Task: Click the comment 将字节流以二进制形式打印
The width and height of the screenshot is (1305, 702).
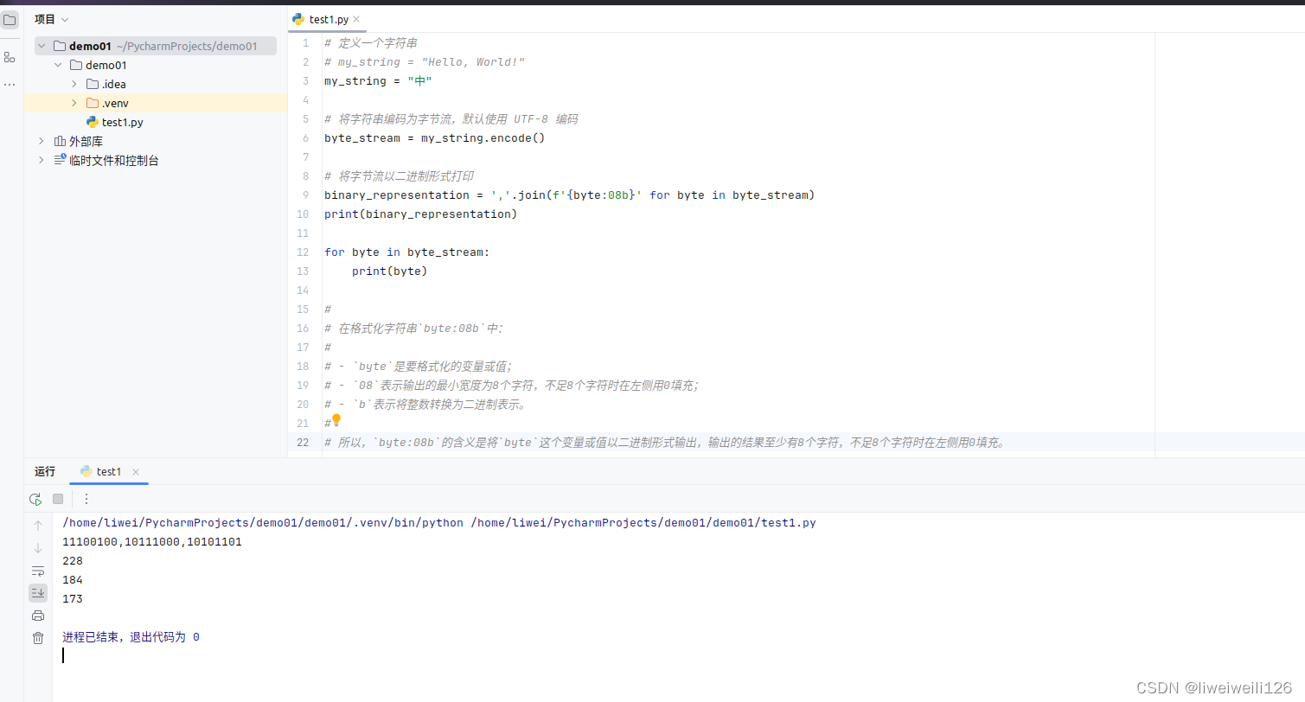Action: click(400, 176)
